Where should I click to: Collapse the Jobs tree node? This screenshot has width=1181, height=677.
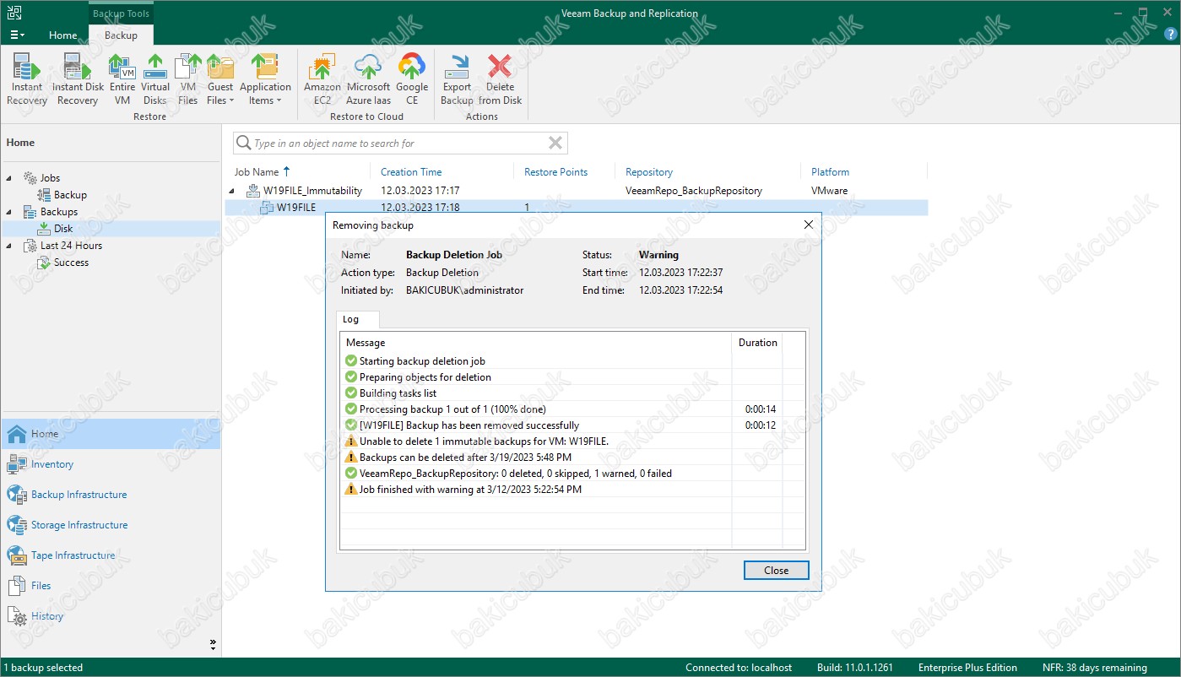[10, 178]
